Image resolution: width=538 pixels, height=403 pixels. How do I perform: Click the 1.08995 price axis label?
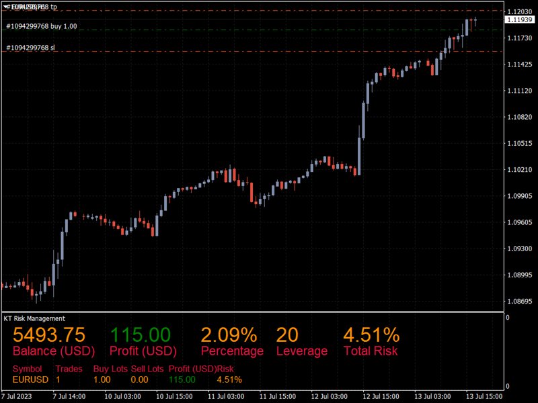[x=520, y=275]
